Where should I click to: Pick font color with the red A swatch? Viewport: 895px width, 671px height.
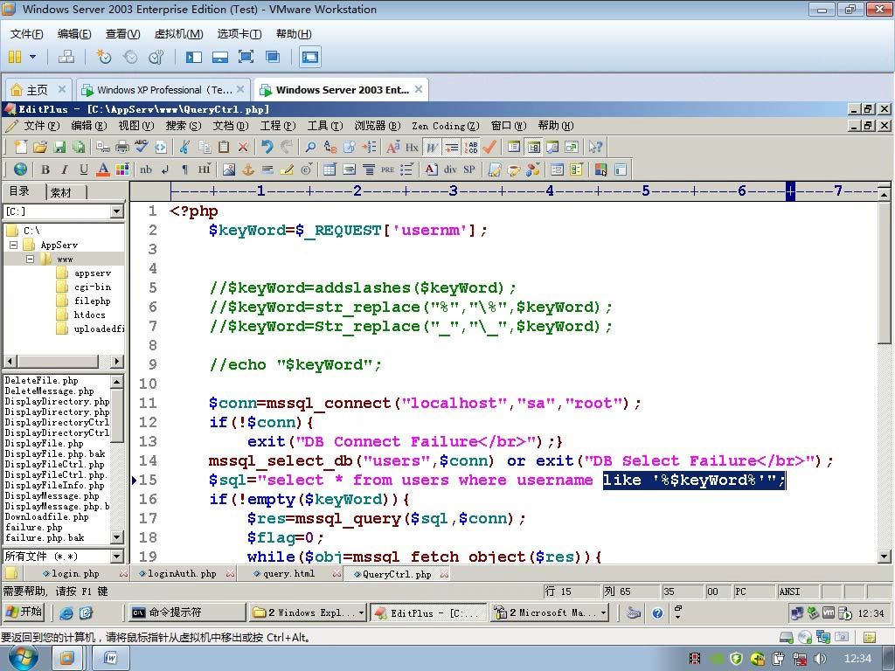tap(103, 169)
